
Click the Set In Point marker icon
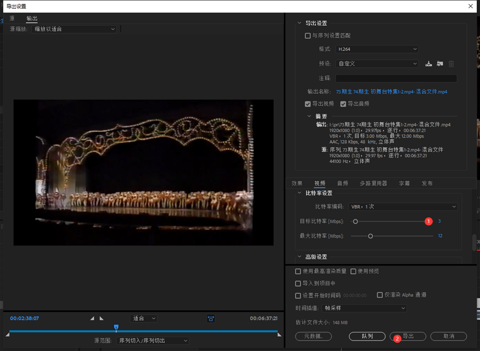92,318
